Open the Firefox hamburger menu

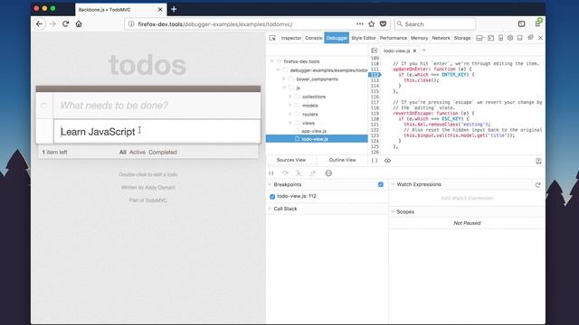[537, 24]
